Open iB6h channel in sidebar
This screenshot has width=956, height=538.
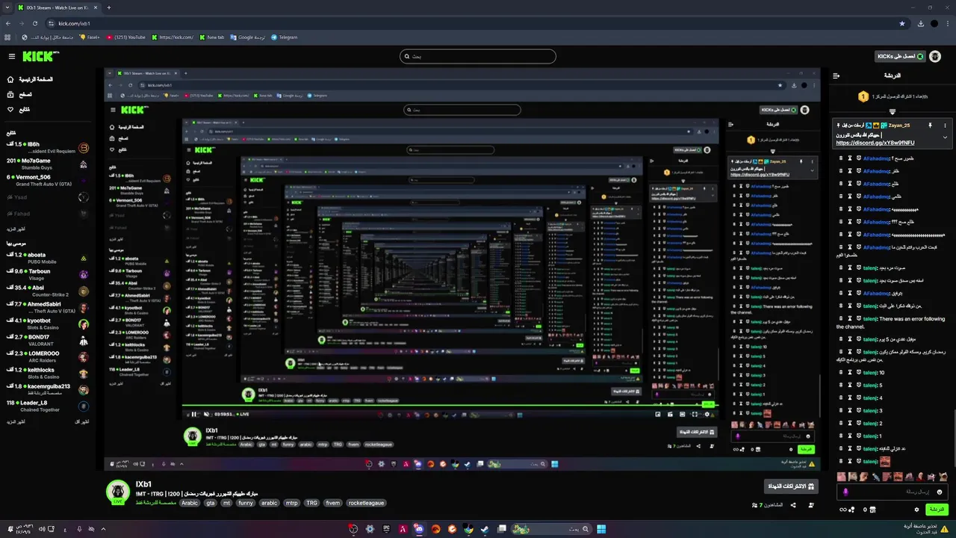pos(48,147)
